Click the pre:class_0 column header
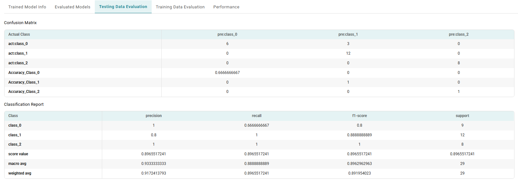 coord(227,34)
